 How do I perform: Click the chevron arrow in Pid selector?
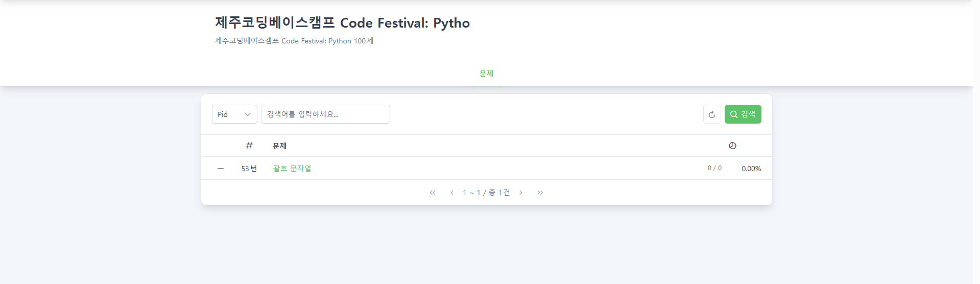tap(248, 114)
